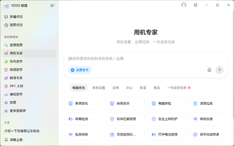Click the compact window mode icon
The height and width of the screenshot is (146, 234).
[196, 5]
